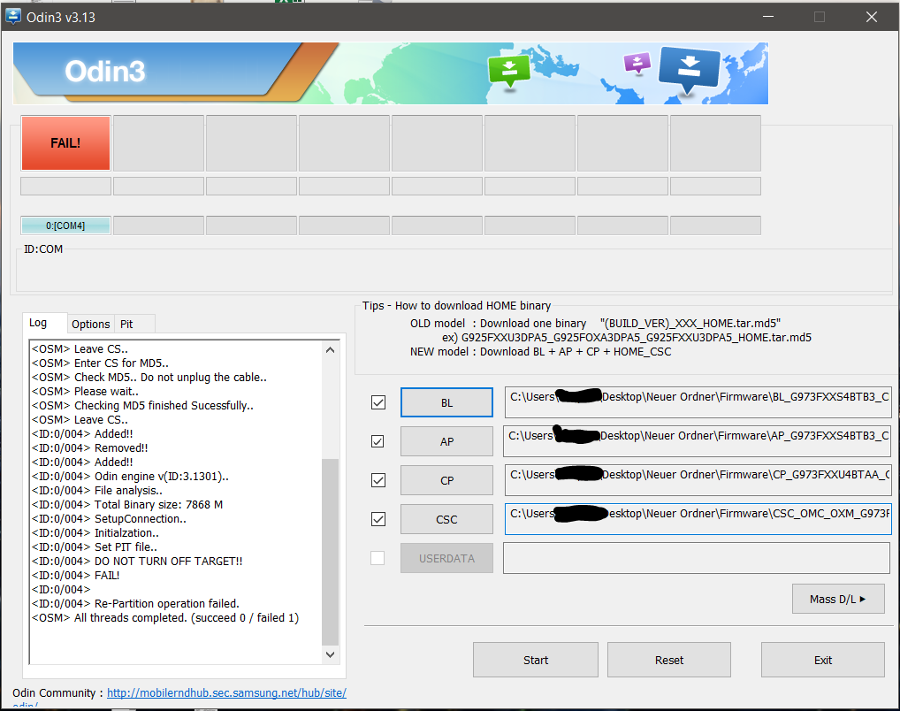The height and width of the screenshot is (711, 900).
Task: Click the log scrollbar down arrow
Action: click(330, 654)
